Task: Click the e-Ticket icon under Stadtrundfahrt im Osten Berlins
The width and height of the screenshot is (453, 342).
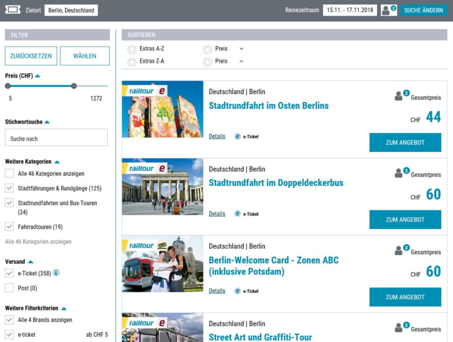Action: 237,137
